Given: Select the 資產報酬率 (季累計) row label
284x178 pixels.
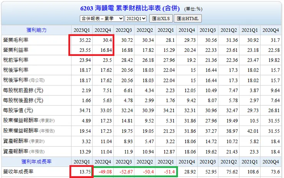Looking at the screenshot, I should (x=24, y=141).
